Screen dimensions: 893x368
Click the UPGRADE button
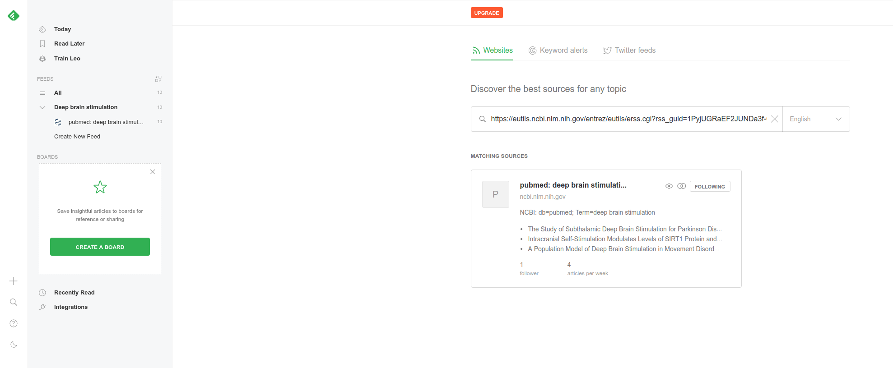pos(487,13)
